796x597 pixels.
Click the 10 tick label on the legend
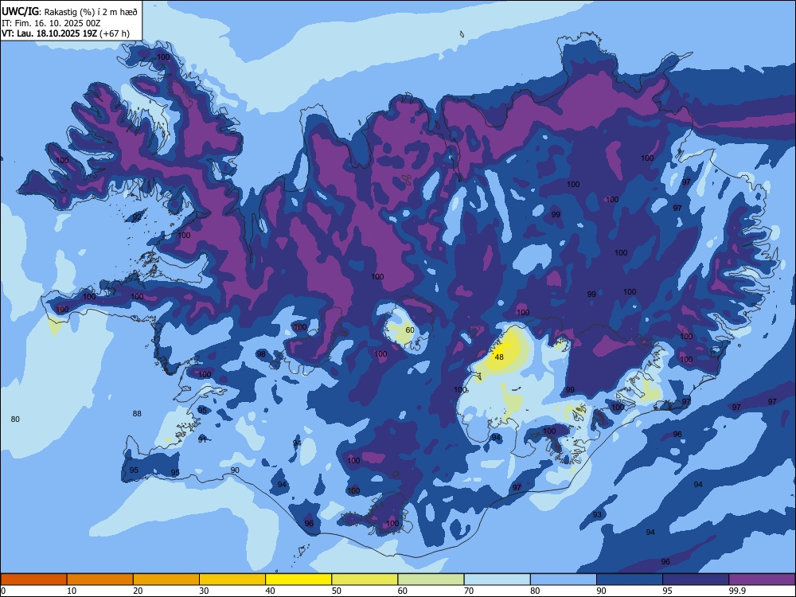pos(72,591)
